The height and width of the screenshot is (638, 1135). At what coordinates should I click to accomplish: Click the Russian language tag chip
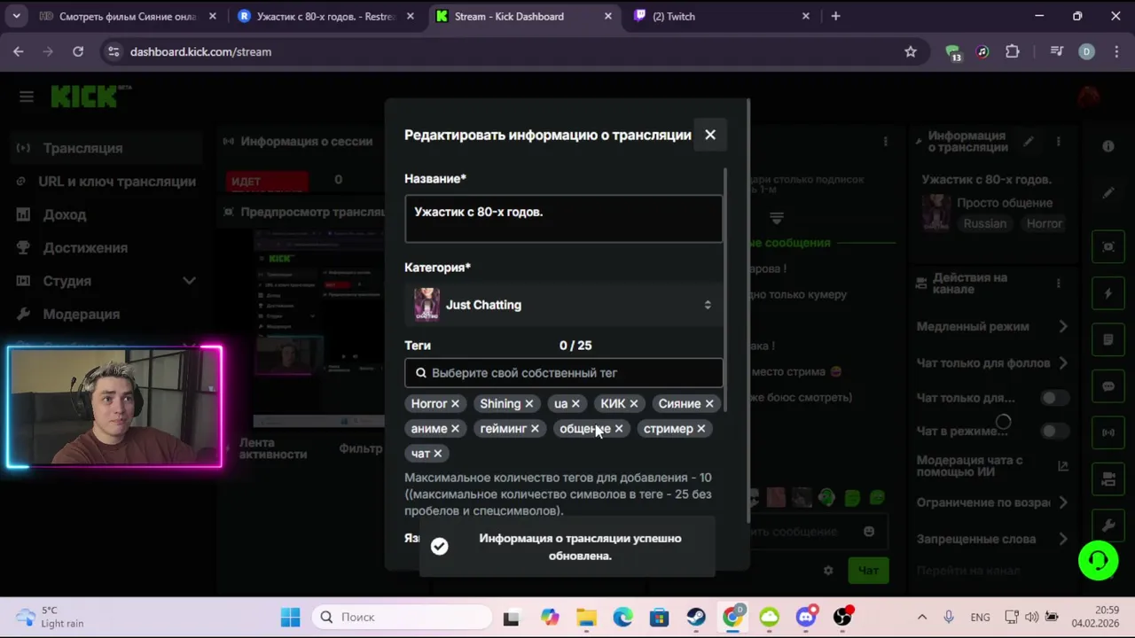[985, 223]
